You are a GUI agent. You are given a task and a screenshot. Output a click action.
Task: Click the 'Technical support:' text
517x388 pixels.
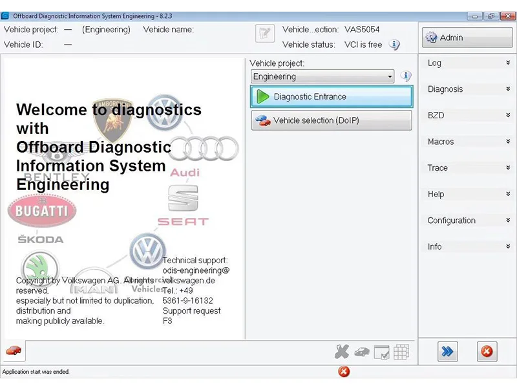[x=195, y=261]
